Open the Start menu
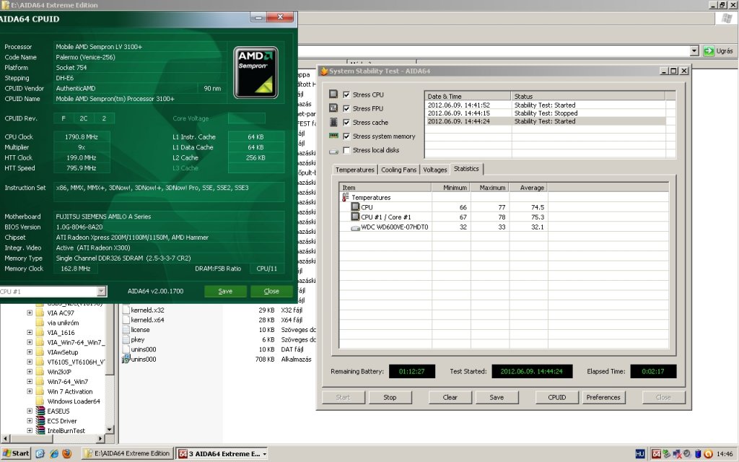Screen dimensions: 739x462 16,453
